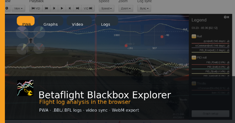Viewport: 235px width, 123px height.
Task: Open the View dropdown
Action: pyautogui.click(x=18, y=8)
